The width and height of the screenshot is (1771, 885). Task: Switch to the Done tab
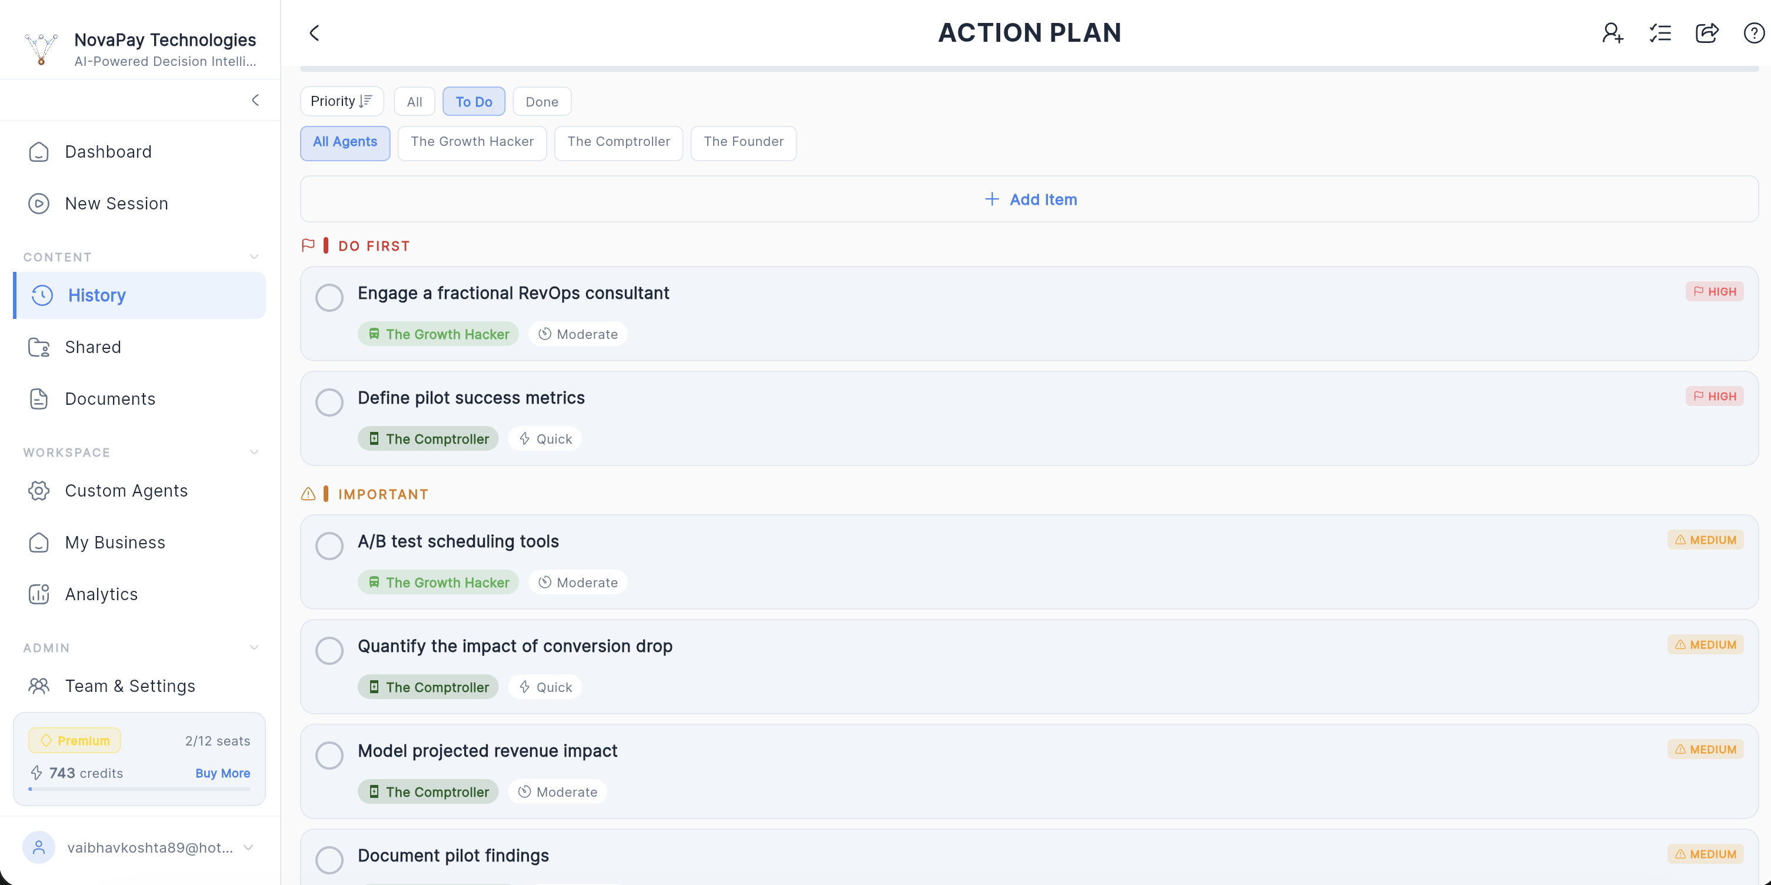[x=542, y=101]
